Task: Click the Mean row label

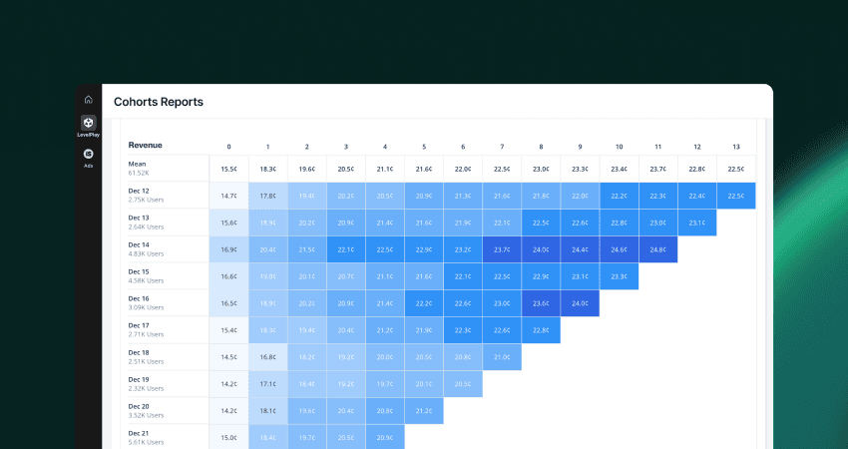Action: pyautogui.click(x=139, y=164)
